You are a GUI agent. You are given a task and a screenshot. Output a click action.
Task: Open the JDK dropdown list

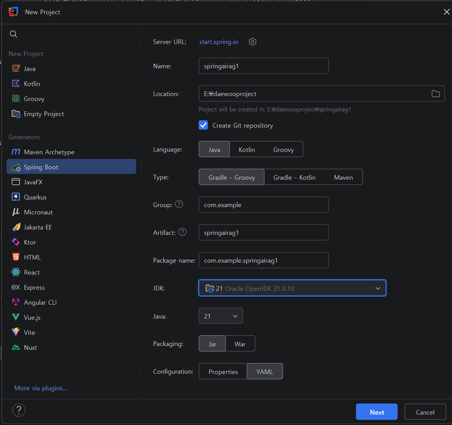[x=292, y=288]
